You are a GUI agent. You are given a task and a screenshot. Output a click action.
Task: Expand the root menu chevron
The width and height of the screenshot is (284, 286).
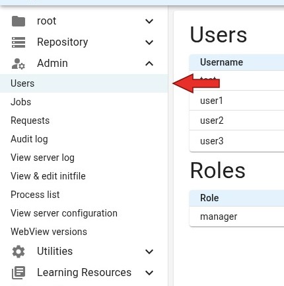(x=149, y=21)
